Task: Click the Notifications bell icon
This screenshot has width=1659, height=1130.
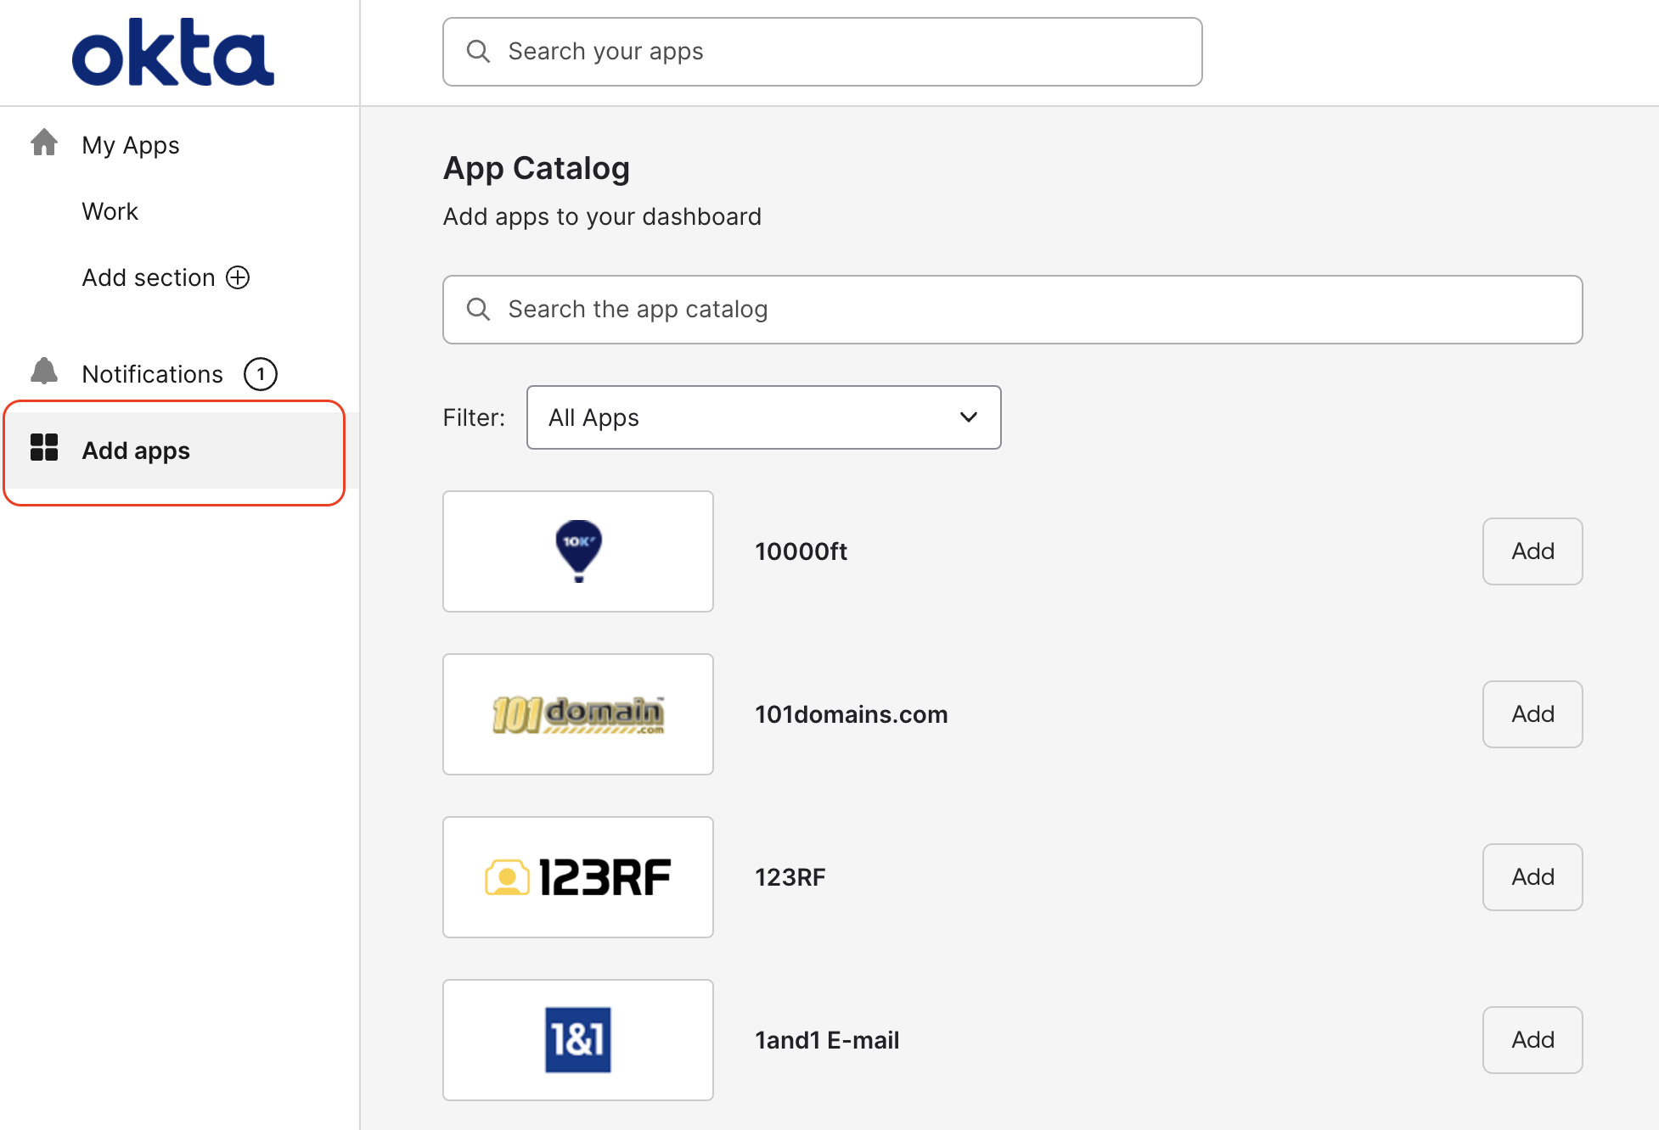Action: point(44,371)
